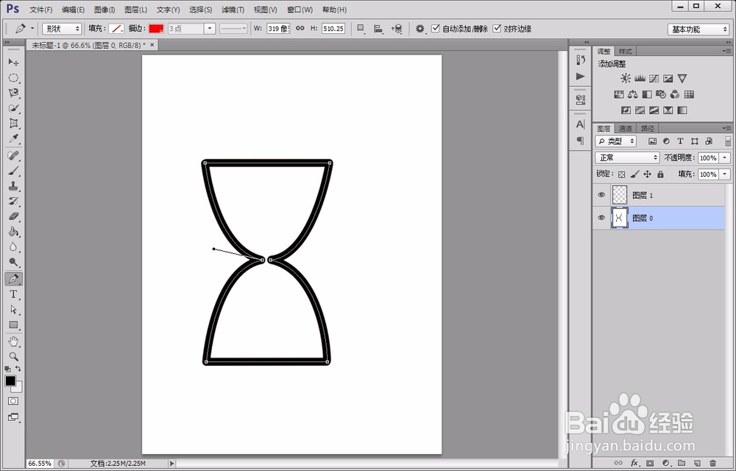Open the stroke width 3点 dropdown
Screen dimensions: 736x471
pyautogui.click(x=210, y=29)
